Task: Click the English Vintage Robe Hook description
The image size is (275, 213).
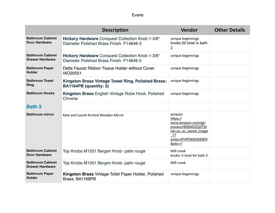Action: (x=113, y=96)
